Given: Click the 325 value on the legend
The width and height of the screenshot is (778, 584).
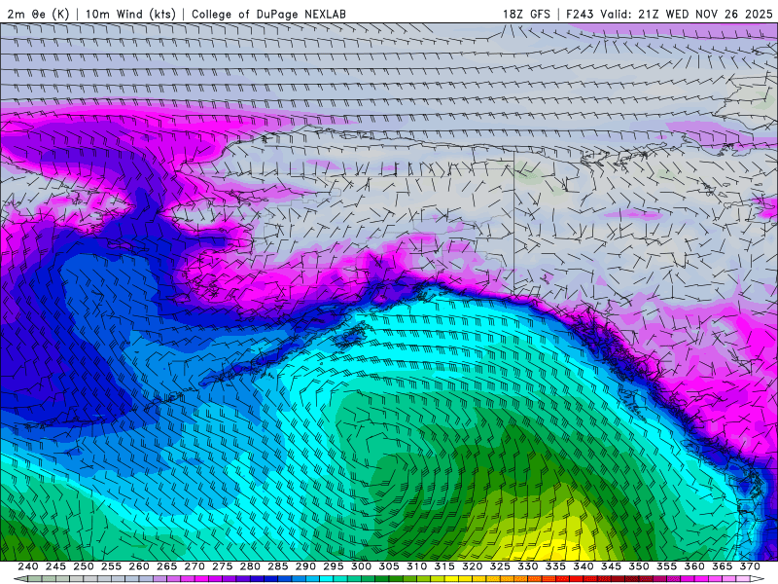Looking at the screenshot, I should click(x=500, y=566).
